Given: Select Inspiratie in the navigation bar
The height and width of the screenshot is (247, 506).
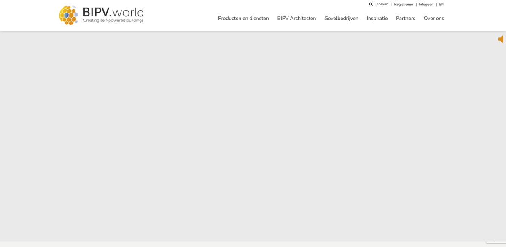Looking at the screenshot, I should tap(377, 19).
